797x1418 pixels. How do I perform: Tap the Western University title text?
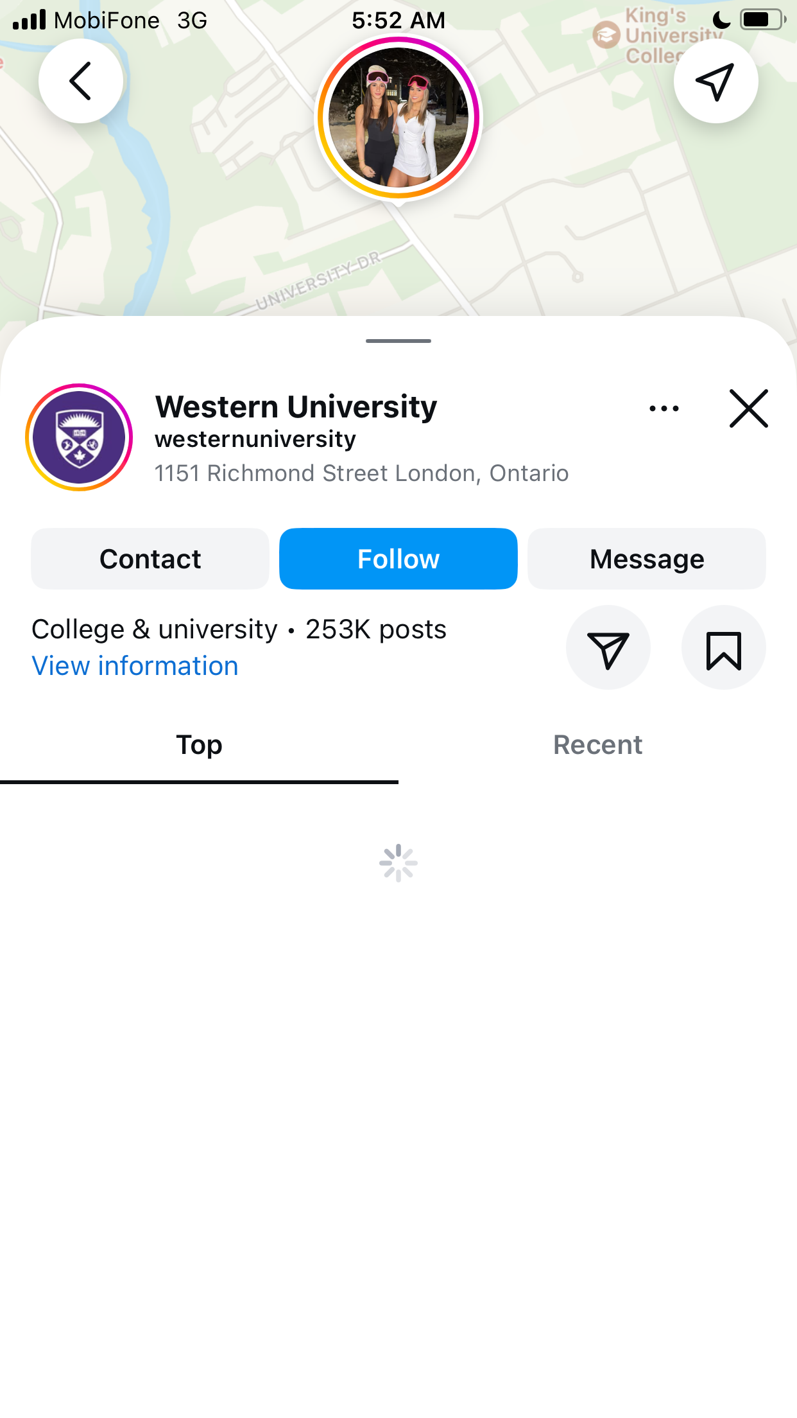pyautogui.click(x=296, y=407)
